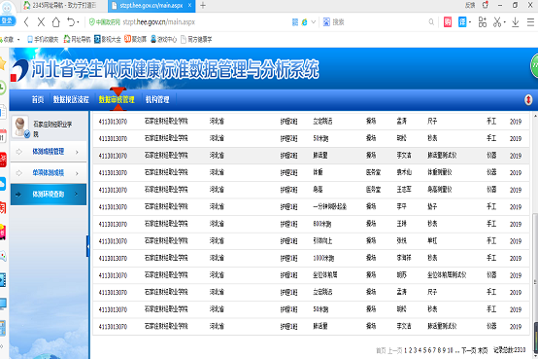Screen dimensions: 538x359
Task: Click the green clock history sidebar icon
Action: point(3,88)
